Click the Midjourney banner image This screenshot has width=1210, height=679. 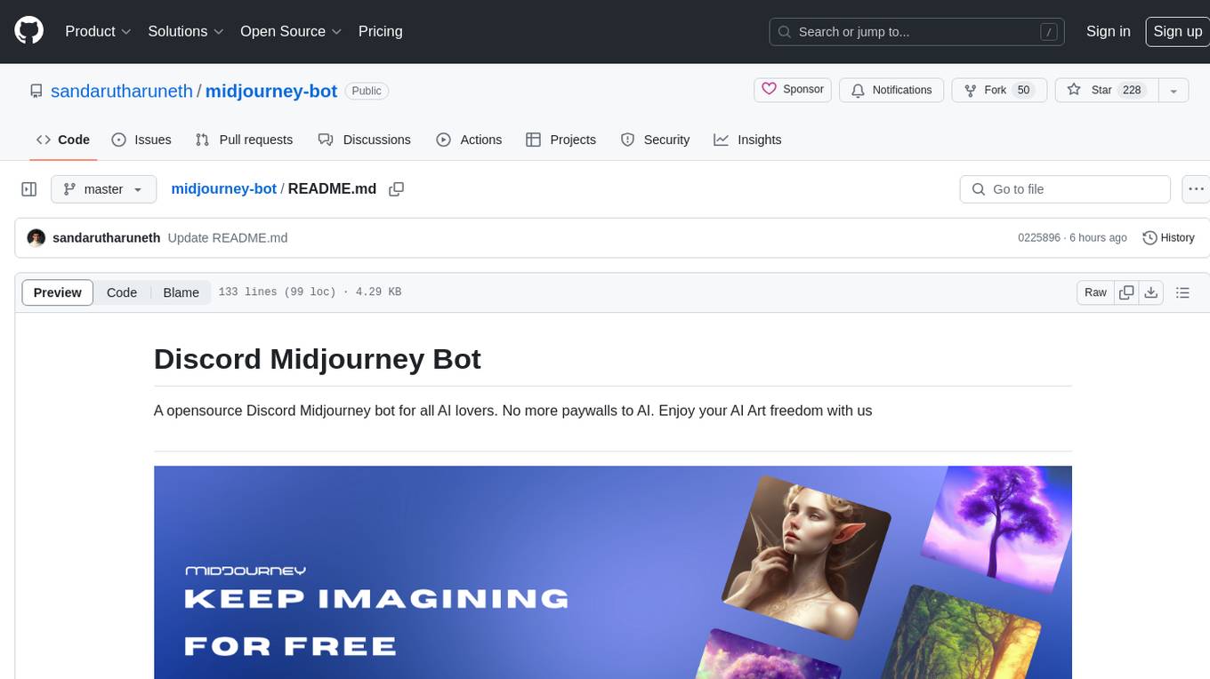pos(612,572)
